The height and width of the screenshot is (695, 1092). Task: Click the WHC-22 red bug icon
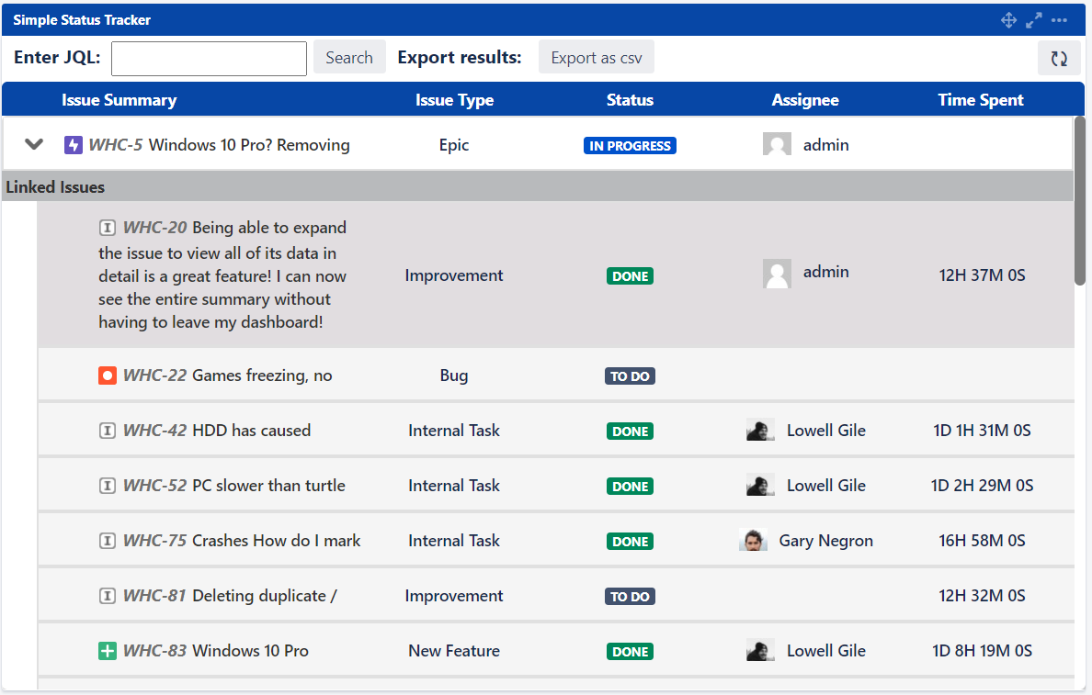[x=108, y=376]
